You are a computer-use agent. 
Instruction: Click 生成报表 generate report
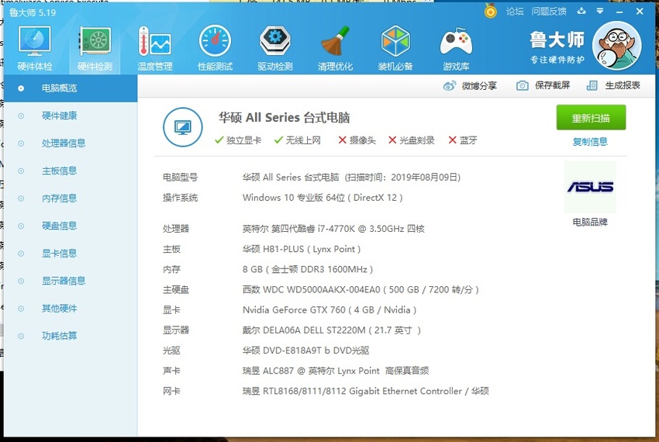[x=613, y=86]
